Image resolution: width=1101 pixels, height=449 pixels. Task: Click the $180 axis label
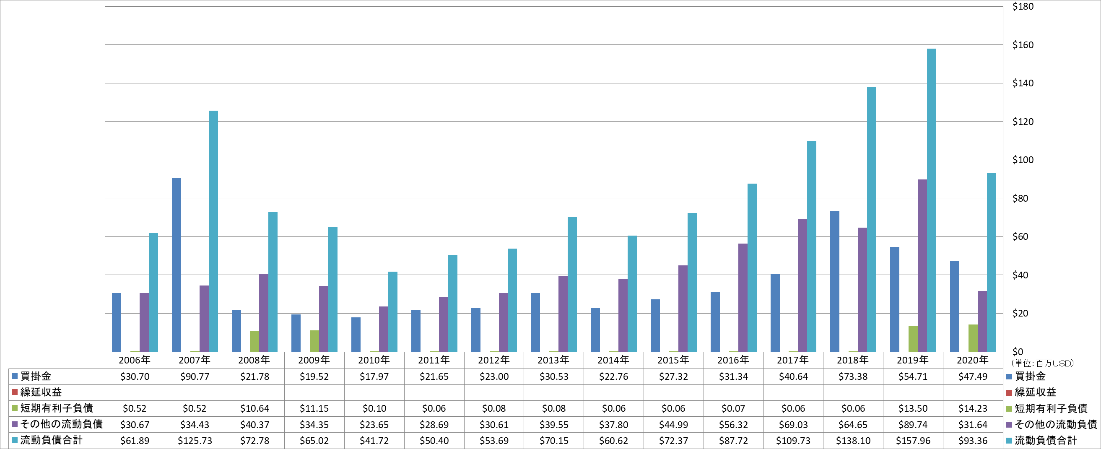pyautogui.click(x=1023, y=6)
